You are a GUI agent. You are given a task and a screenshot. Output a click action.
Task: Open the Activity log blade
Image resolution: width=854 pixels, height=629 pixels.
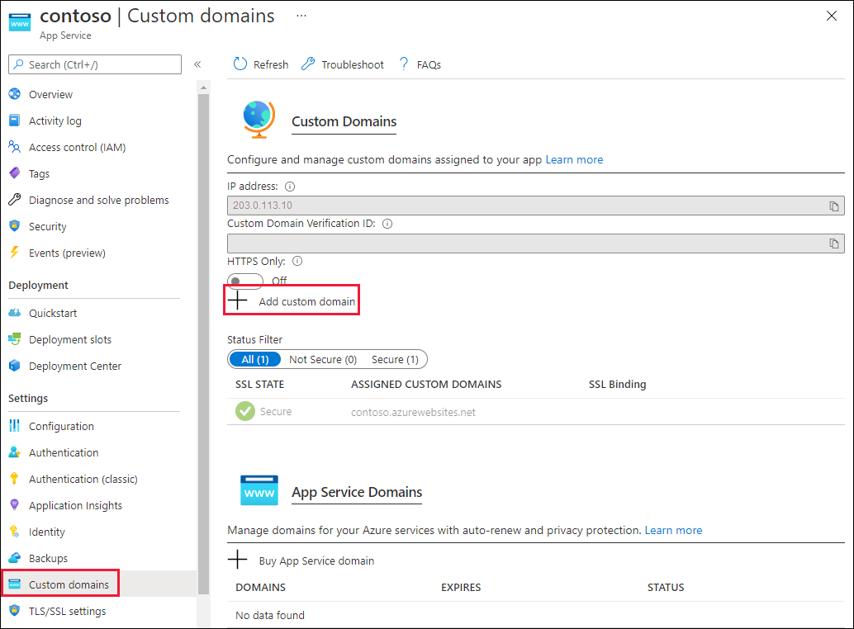55,121
